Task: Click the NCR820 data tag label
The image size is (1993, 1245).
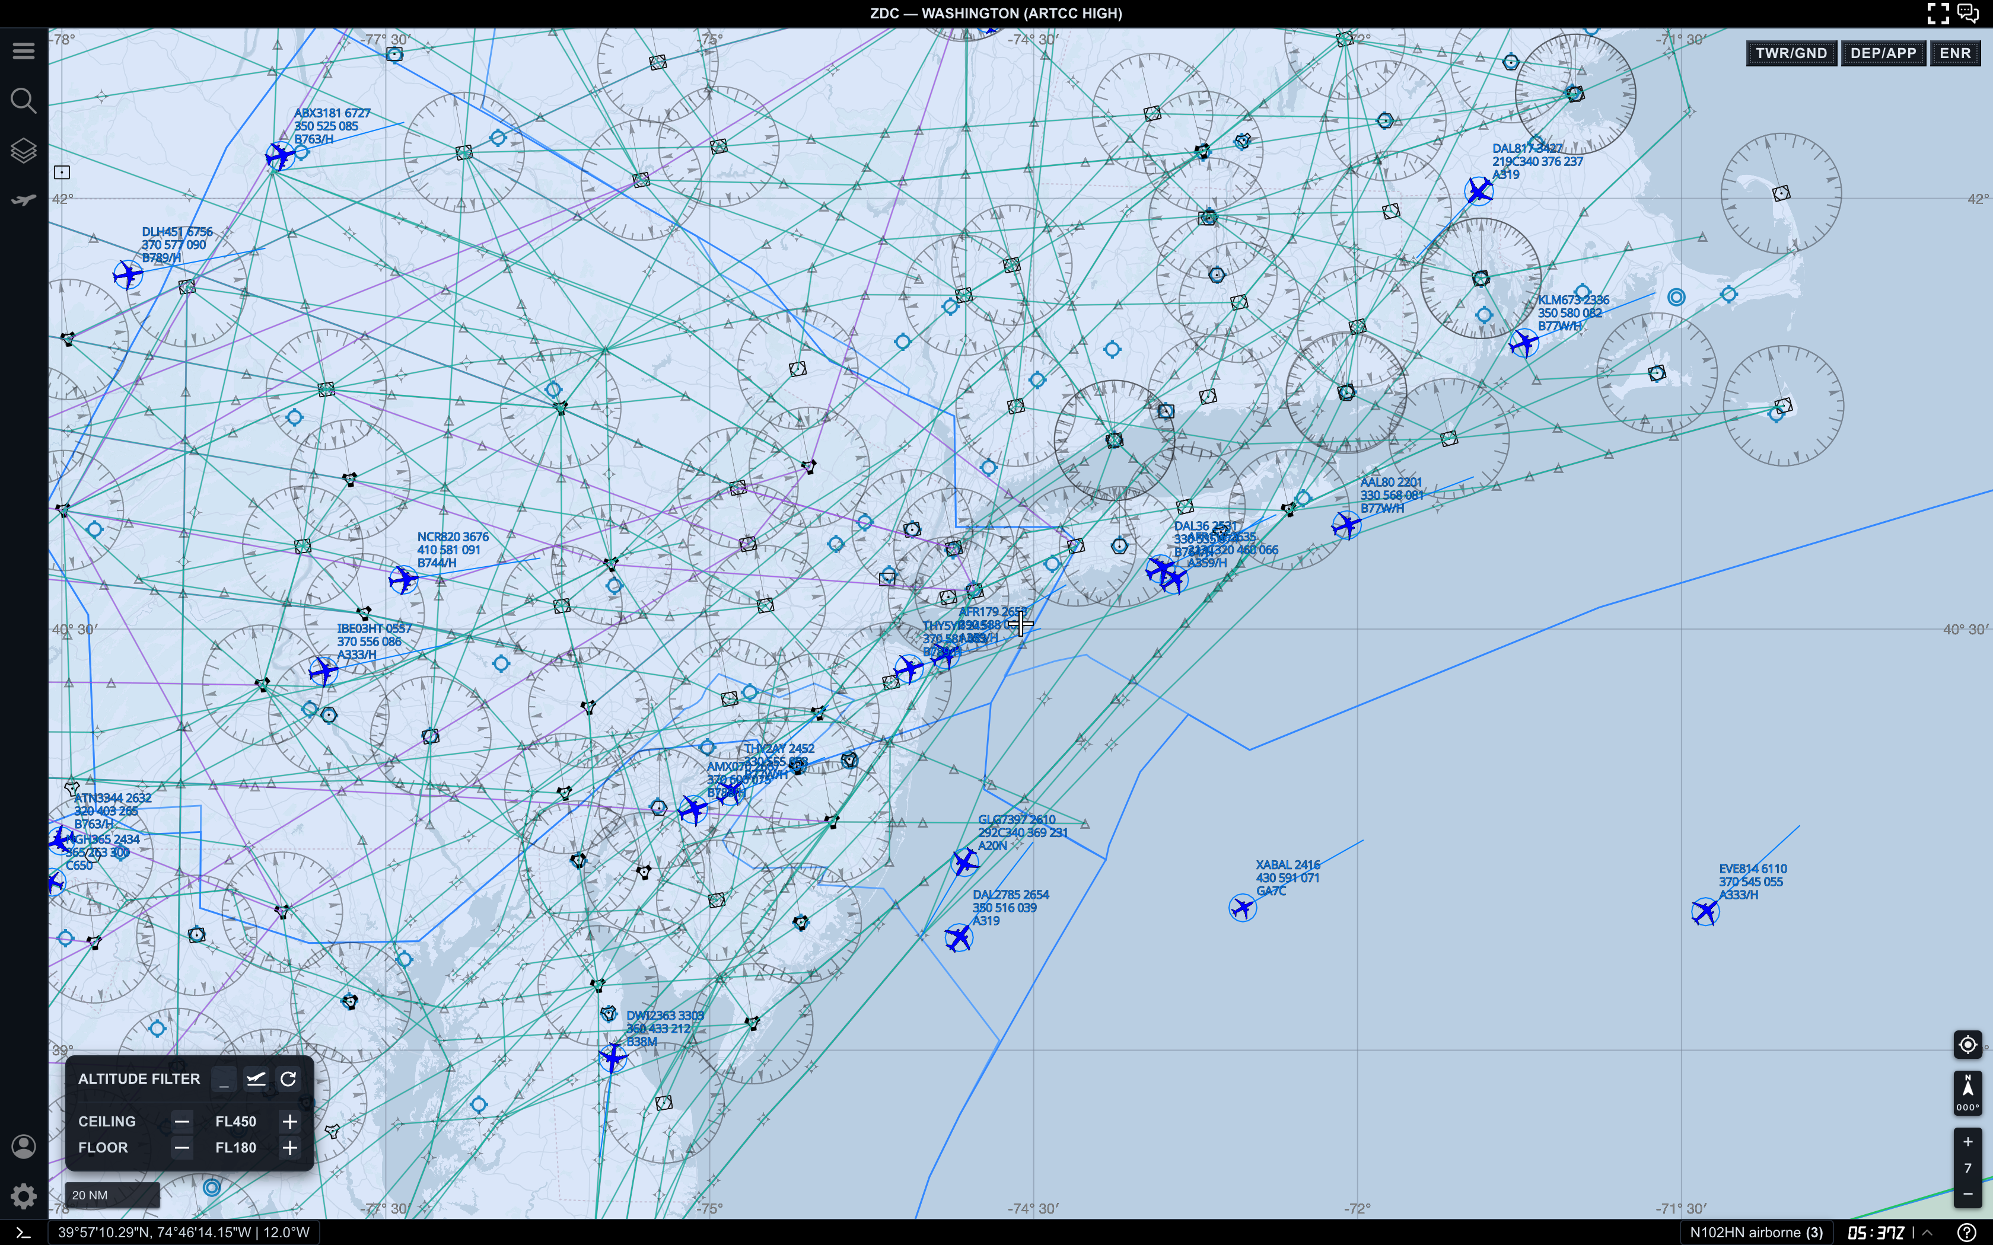Action: pos(452,550)
